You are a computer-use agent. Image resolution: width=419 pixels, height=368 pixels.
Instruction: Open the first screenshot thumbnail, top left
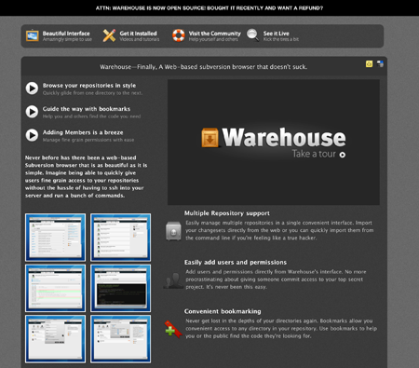click(x=55, y=238)
